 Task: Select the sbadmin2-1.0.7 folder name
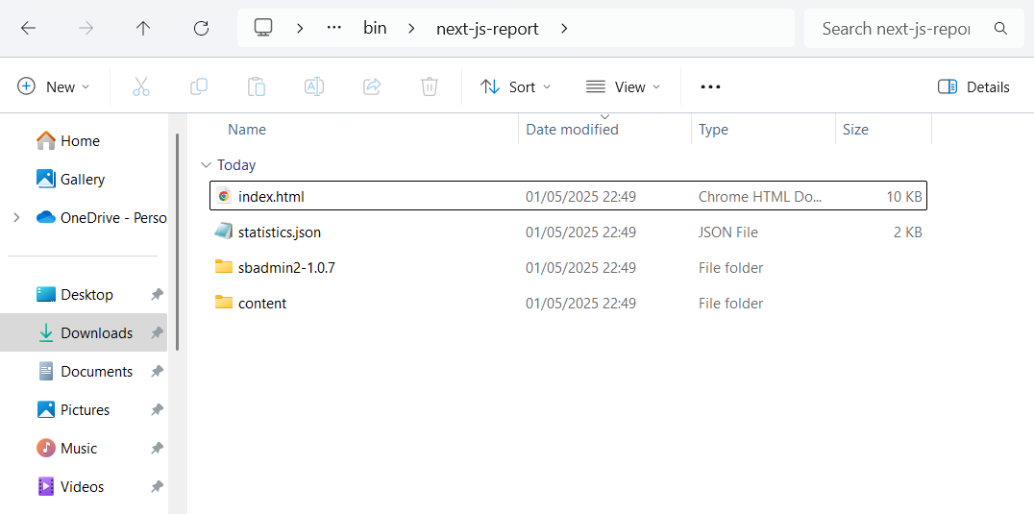click(x=287, y=267)
